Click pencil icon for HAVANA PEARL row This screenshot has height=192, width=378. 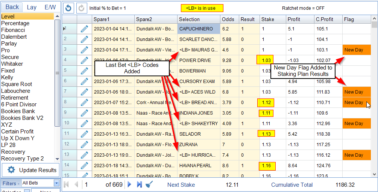[84, 166]
